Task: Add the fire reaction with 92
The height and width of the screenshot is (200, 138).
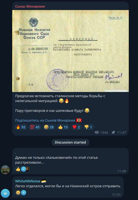Action: tap(21, 127)
